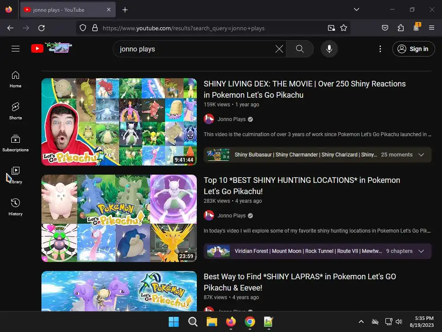
Task: Toggle picture-in-picture icon in address bar
Action: [331, 28]
